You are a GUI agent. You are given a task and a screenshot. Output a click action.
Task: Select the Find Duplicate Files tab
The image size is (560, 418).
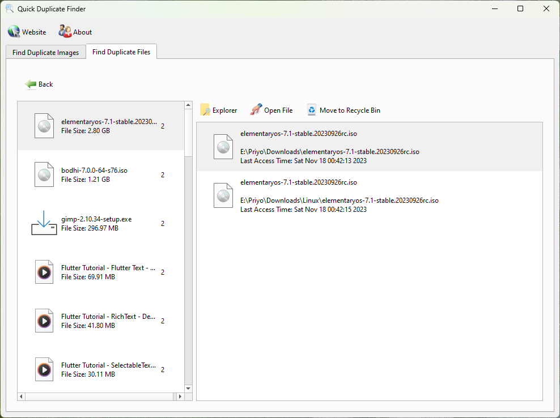point(121,52)
